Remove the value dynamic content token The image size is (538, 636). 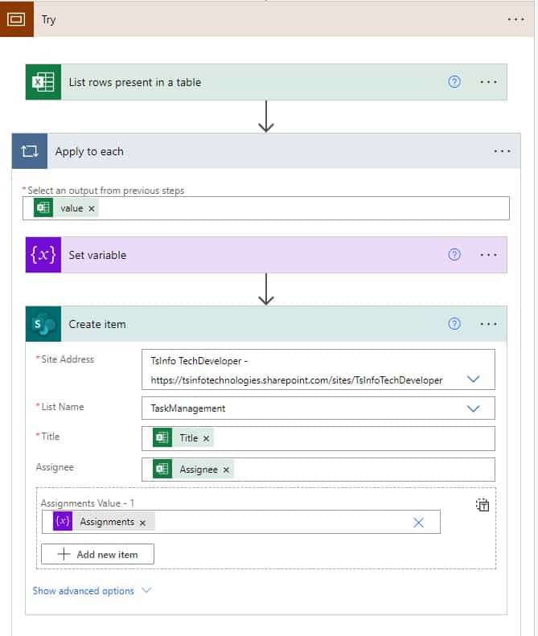coord(92,208)
